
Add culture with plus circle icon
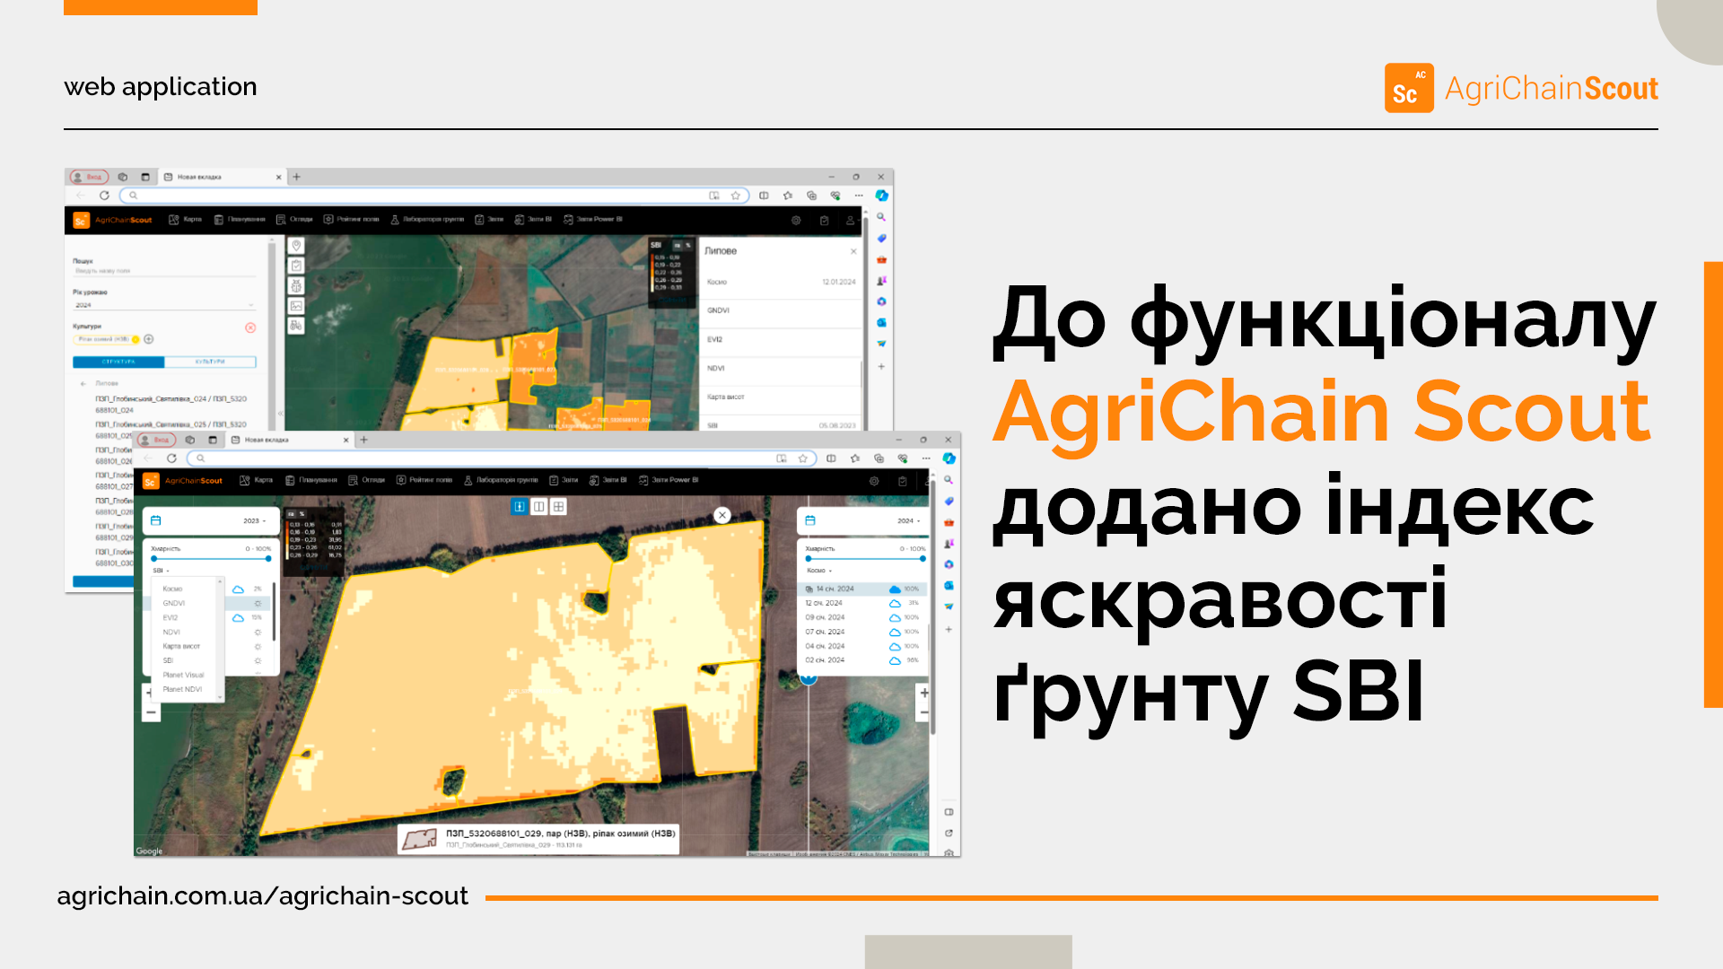click(149, 339)
